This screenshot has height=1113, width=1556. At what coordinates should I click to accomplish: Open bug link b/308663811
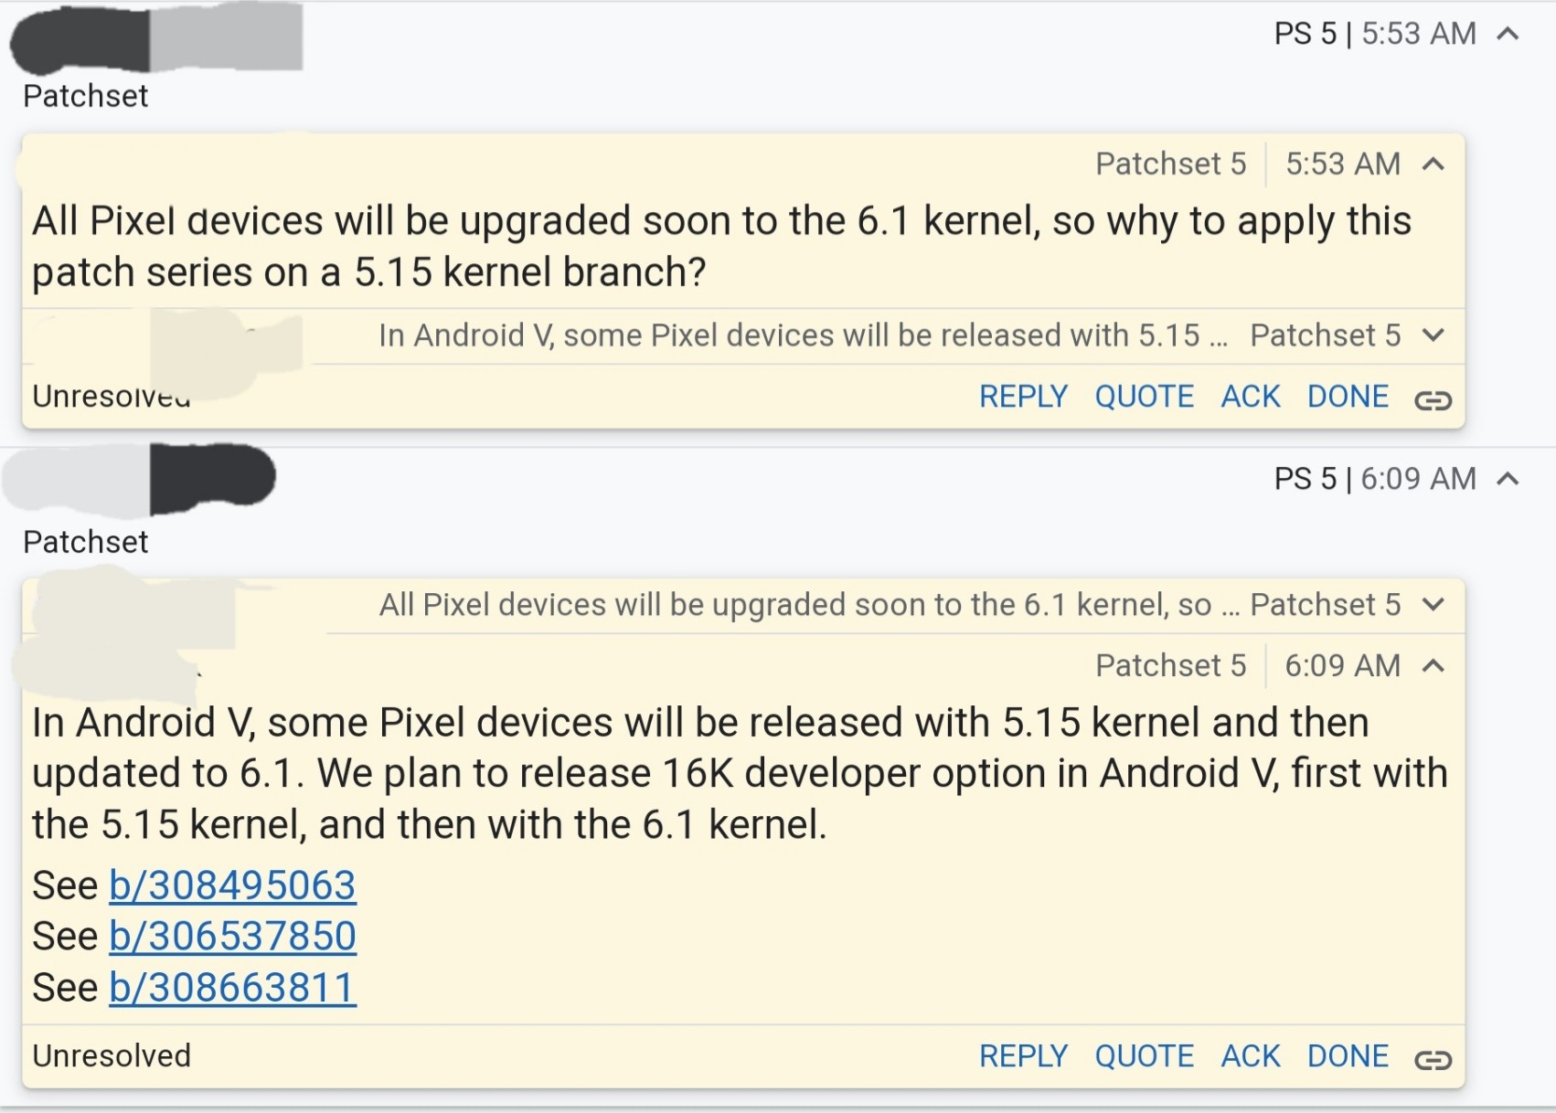tap(232, 988)
